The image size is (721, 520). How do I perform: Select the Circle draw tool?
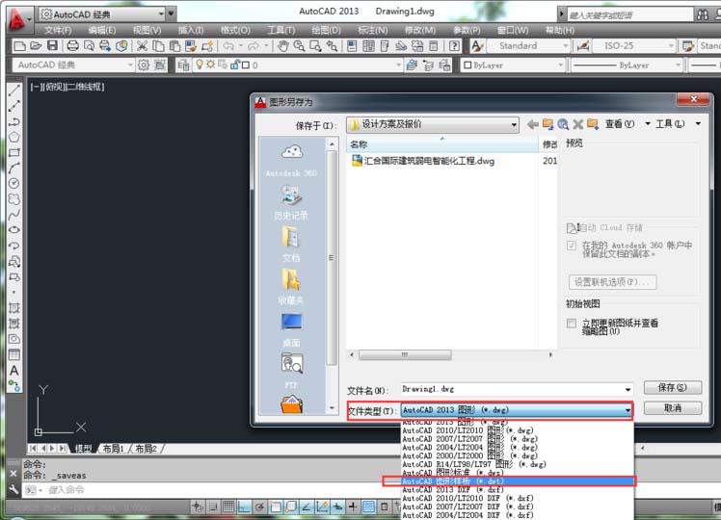click(x=14, y=183)
